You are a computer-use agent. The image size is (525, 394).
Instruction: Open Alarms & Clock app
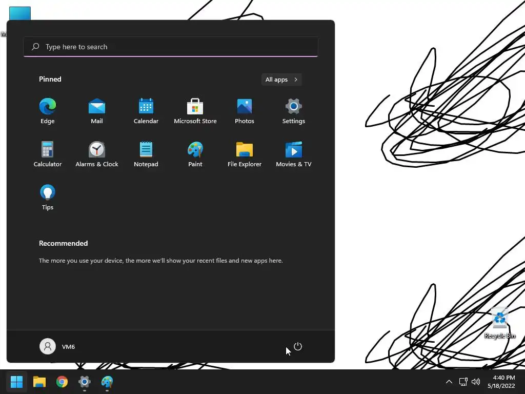pos(97,154)
